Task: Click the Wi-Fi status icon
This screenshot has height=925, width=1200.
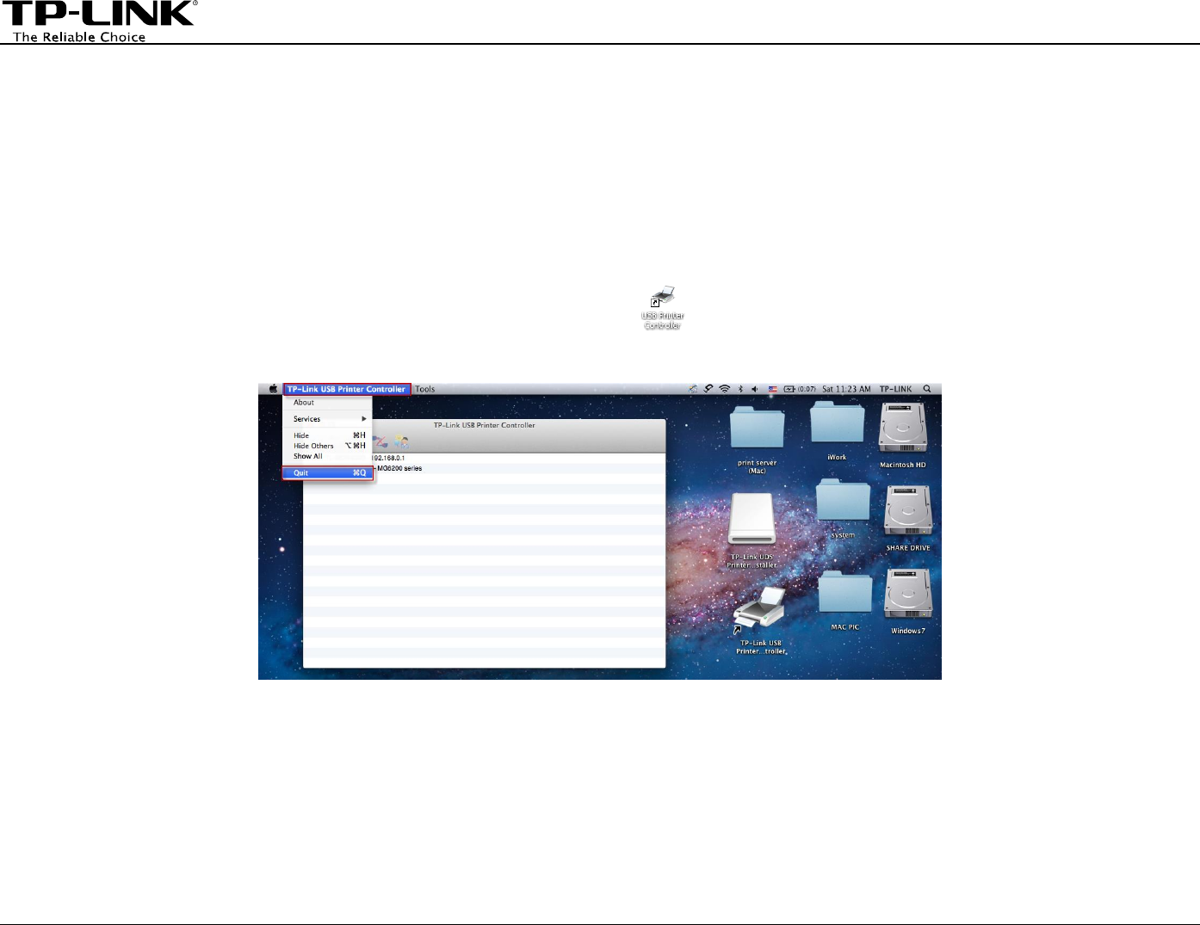Action: pyautogui.click(x=725, y=389)
